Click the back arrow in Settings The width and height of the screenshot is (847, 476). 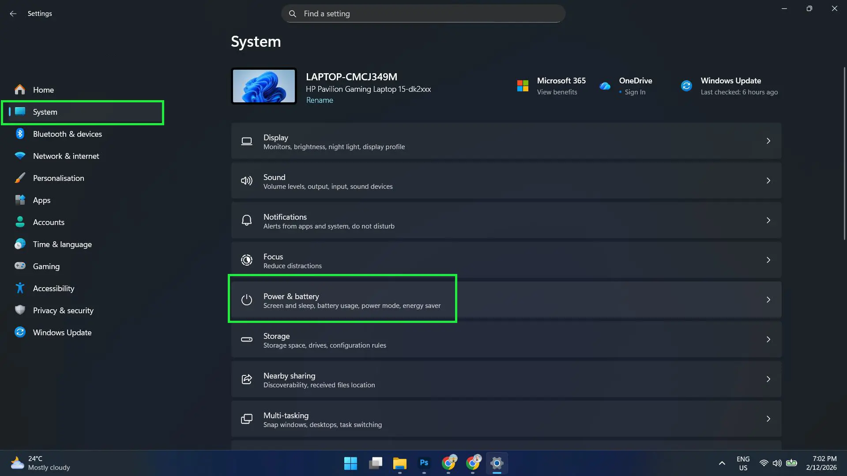(13, 14)
